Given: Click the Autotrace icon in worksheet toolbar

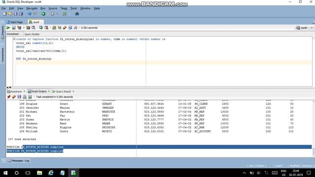Looking at the screenshot, I should [28, 28].
